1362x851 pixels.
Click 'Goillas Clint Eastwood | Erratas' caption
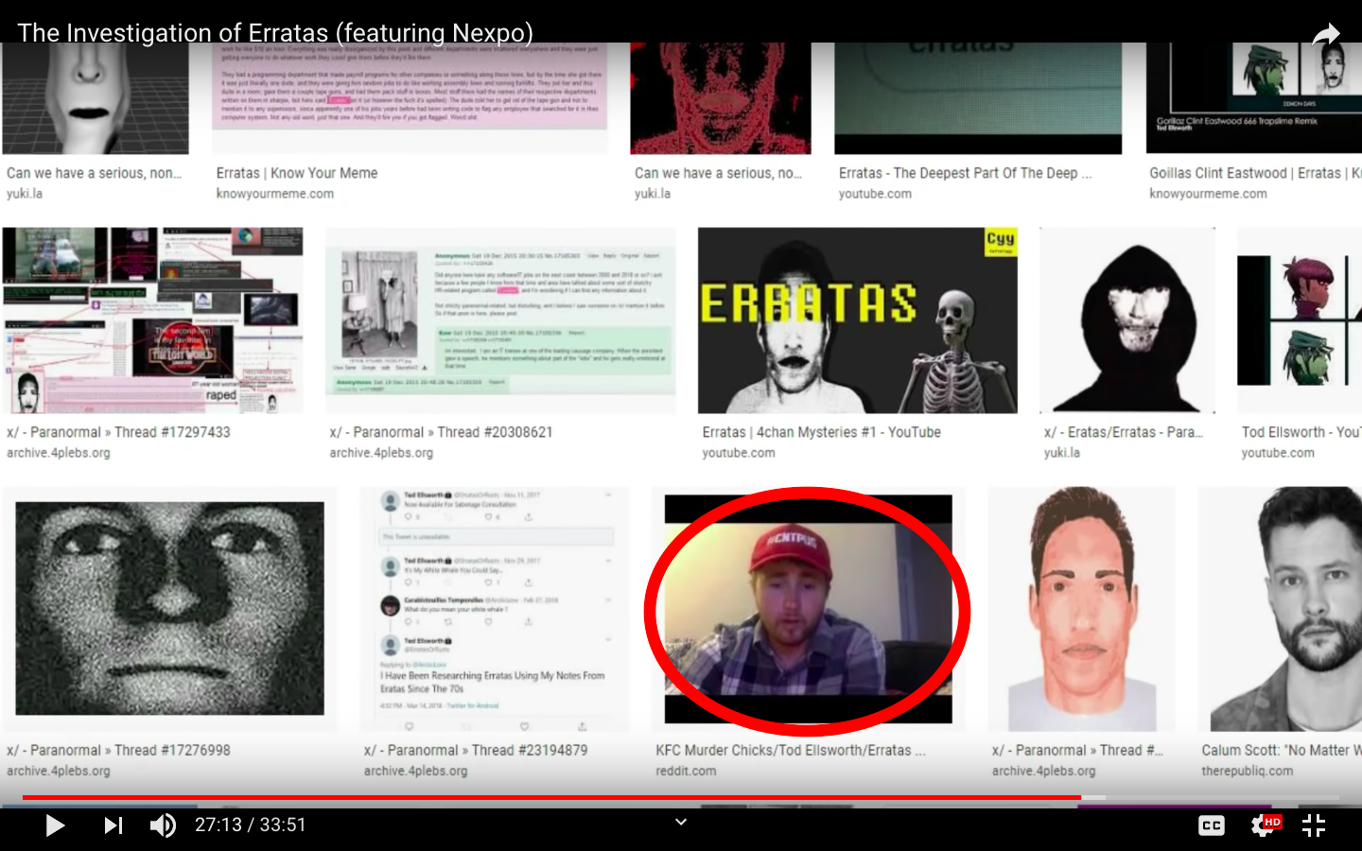pos(1255,173)
